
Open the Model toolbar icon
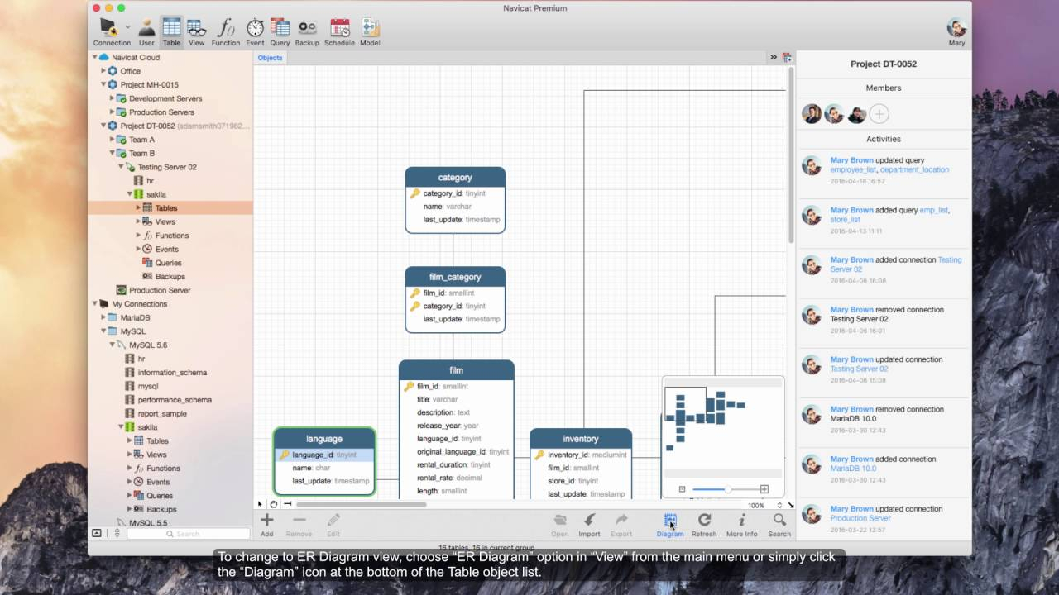tap(370, 31)
